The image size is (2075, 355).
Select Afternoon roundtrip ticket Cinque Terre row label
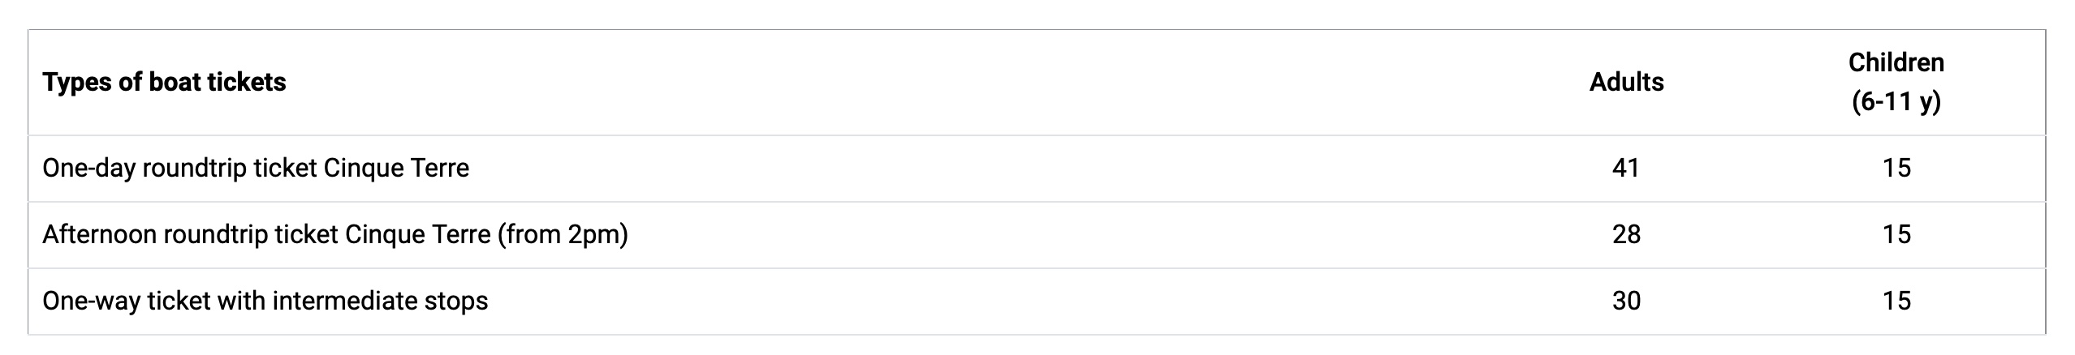[x=334, y=234]
